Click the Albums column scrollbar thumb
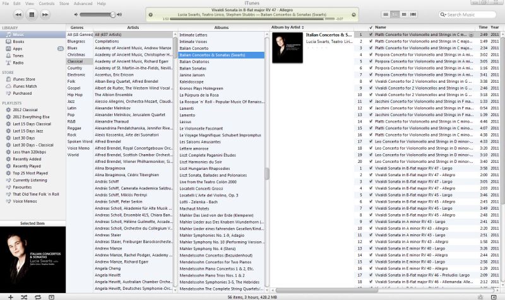The image size is (505, 300). tap(267, 173)
